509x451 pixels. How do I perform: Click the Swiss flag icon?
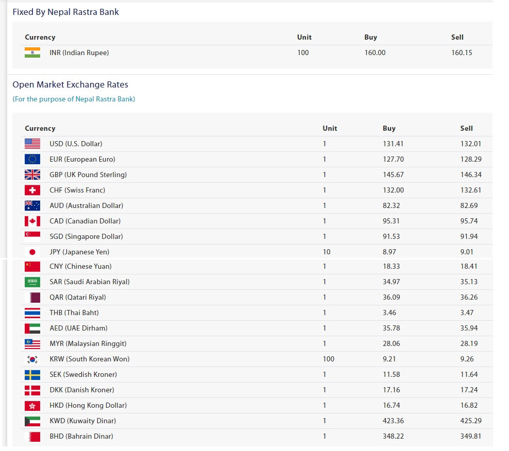tap(32, 190)
